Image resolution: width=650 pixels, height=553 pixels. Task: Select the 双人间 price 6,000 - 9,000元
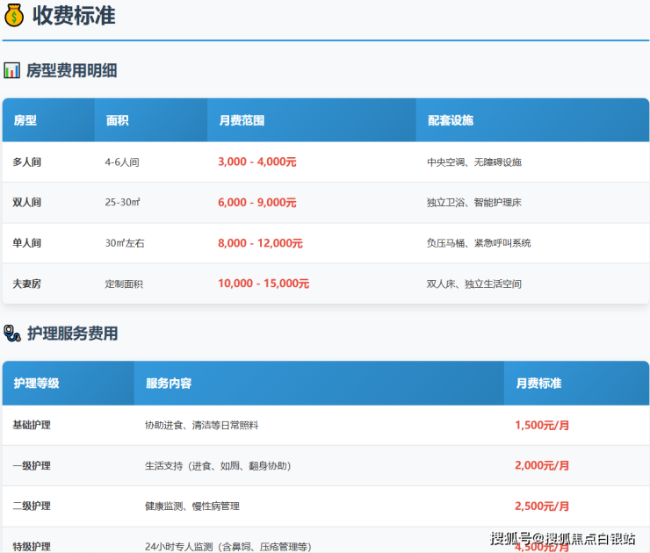click(x=256, y=203)
